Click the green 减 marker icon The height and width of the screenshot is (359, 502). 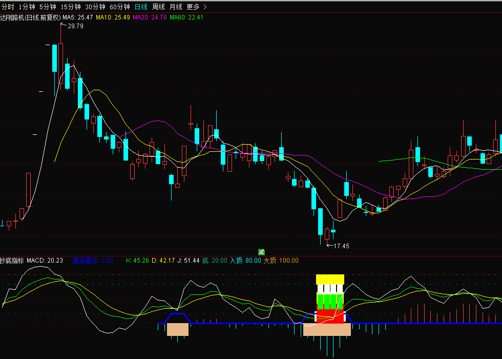click(261, 252)
